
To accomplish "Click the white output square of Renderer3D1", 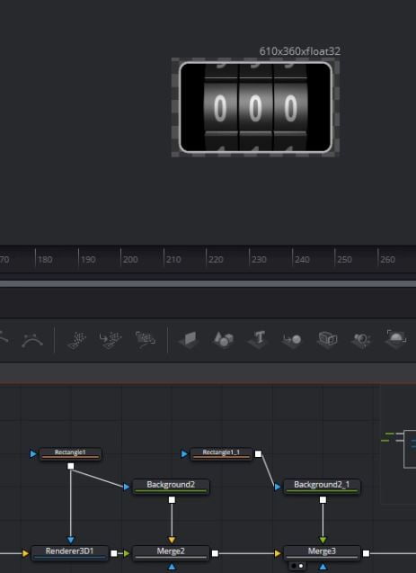I will 114,553.
